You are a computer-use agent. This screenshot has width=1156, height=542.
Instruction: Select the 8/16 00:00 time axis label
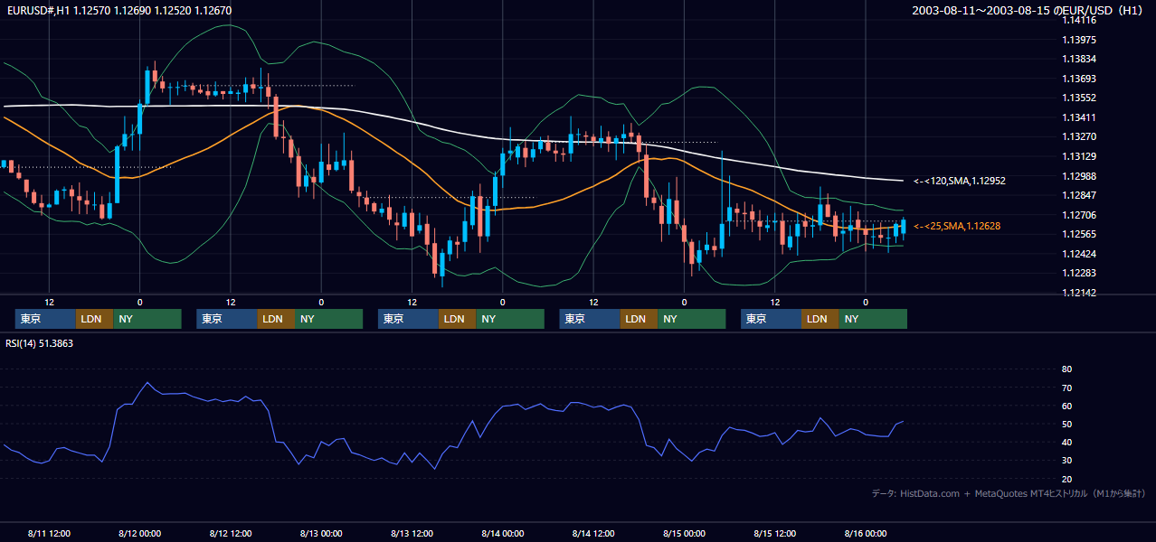point(866,533)
